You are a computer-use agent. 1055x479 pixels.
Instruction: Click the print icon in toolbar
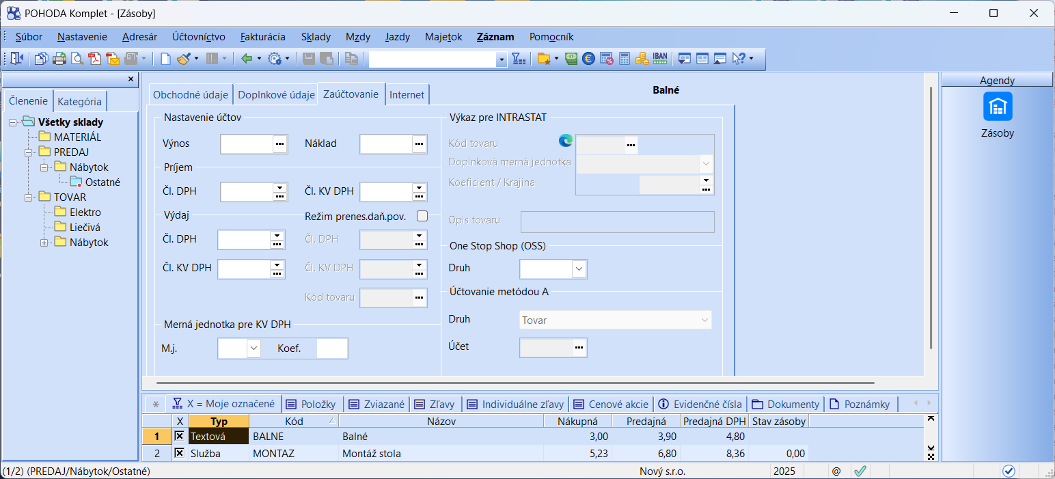point(59,59)
